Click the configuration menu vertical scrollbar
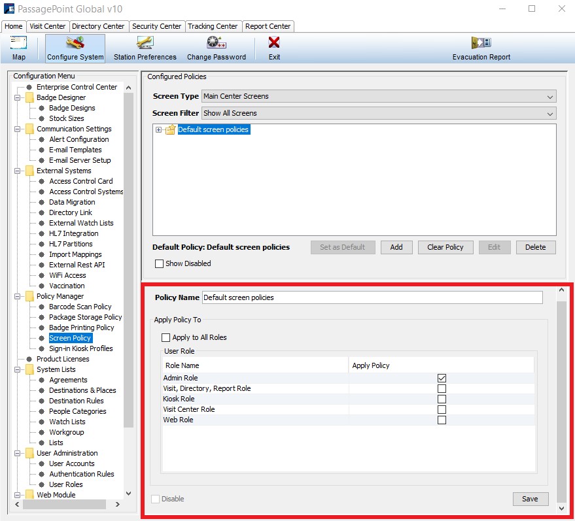The height and width of the screenshot is (521, 575). click(x=128, y=260)
